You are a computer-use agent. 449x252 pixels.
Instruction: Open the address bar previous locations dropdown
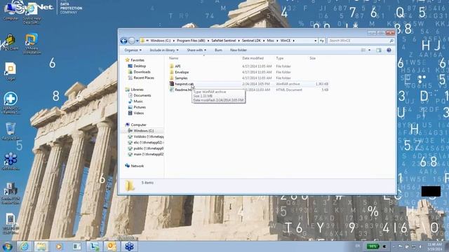point(315,41)
